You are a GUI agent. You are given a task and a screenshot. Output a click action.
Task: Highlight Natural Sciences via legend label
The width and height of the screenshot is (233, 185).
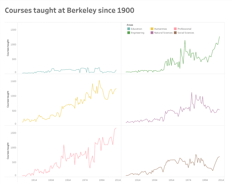[163, 33]
